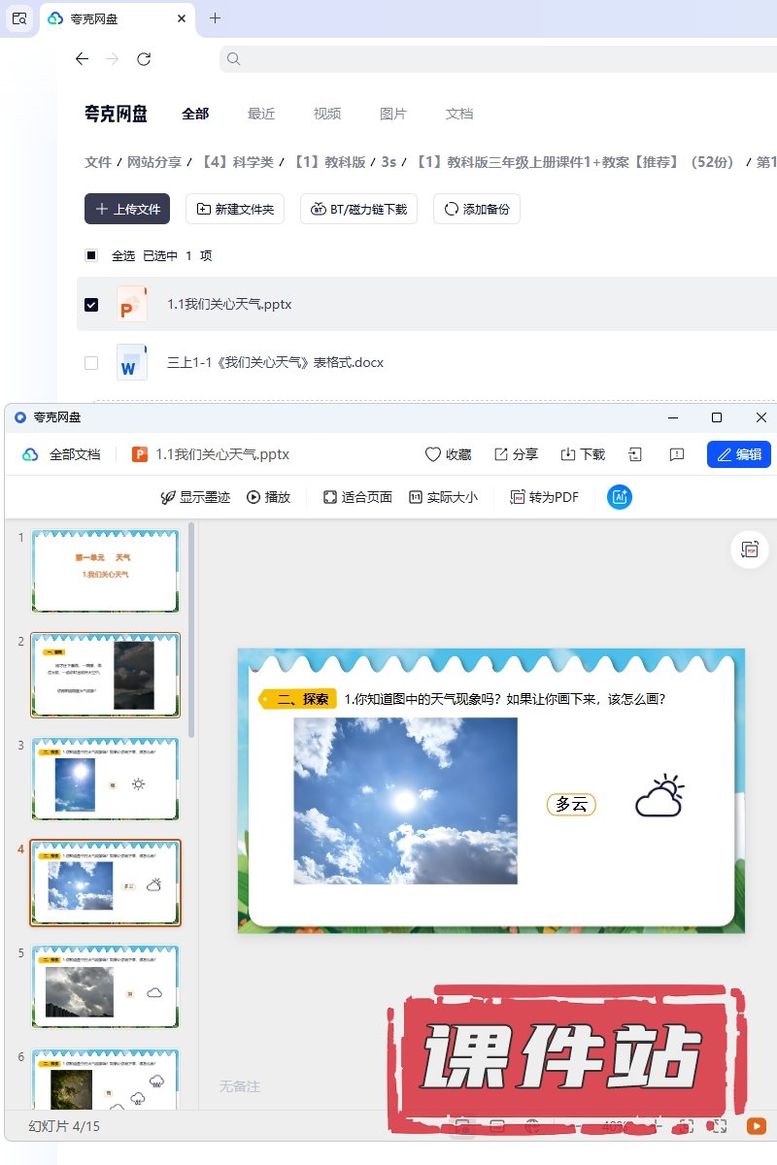Open the 文档 tab
Screen dimensions: 777x1165
click(459, 114)
